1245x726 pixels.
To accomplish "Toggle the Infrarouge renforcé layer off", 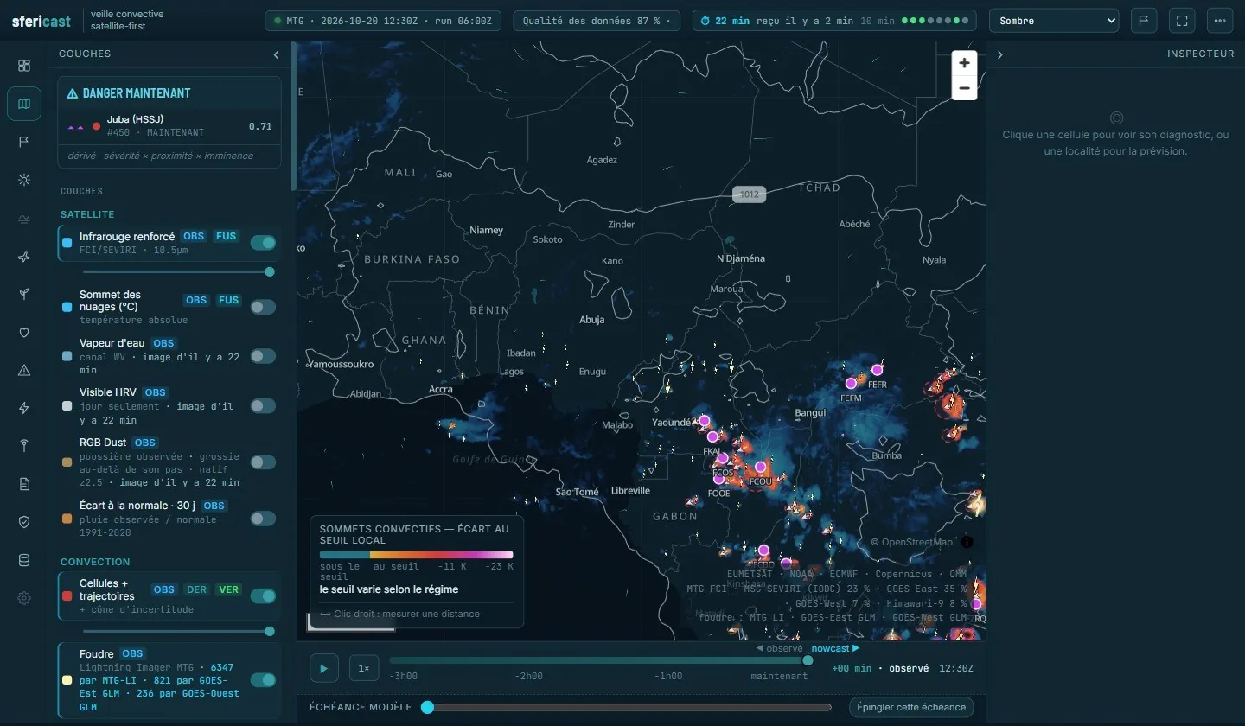I will click(x=263, y=243).
